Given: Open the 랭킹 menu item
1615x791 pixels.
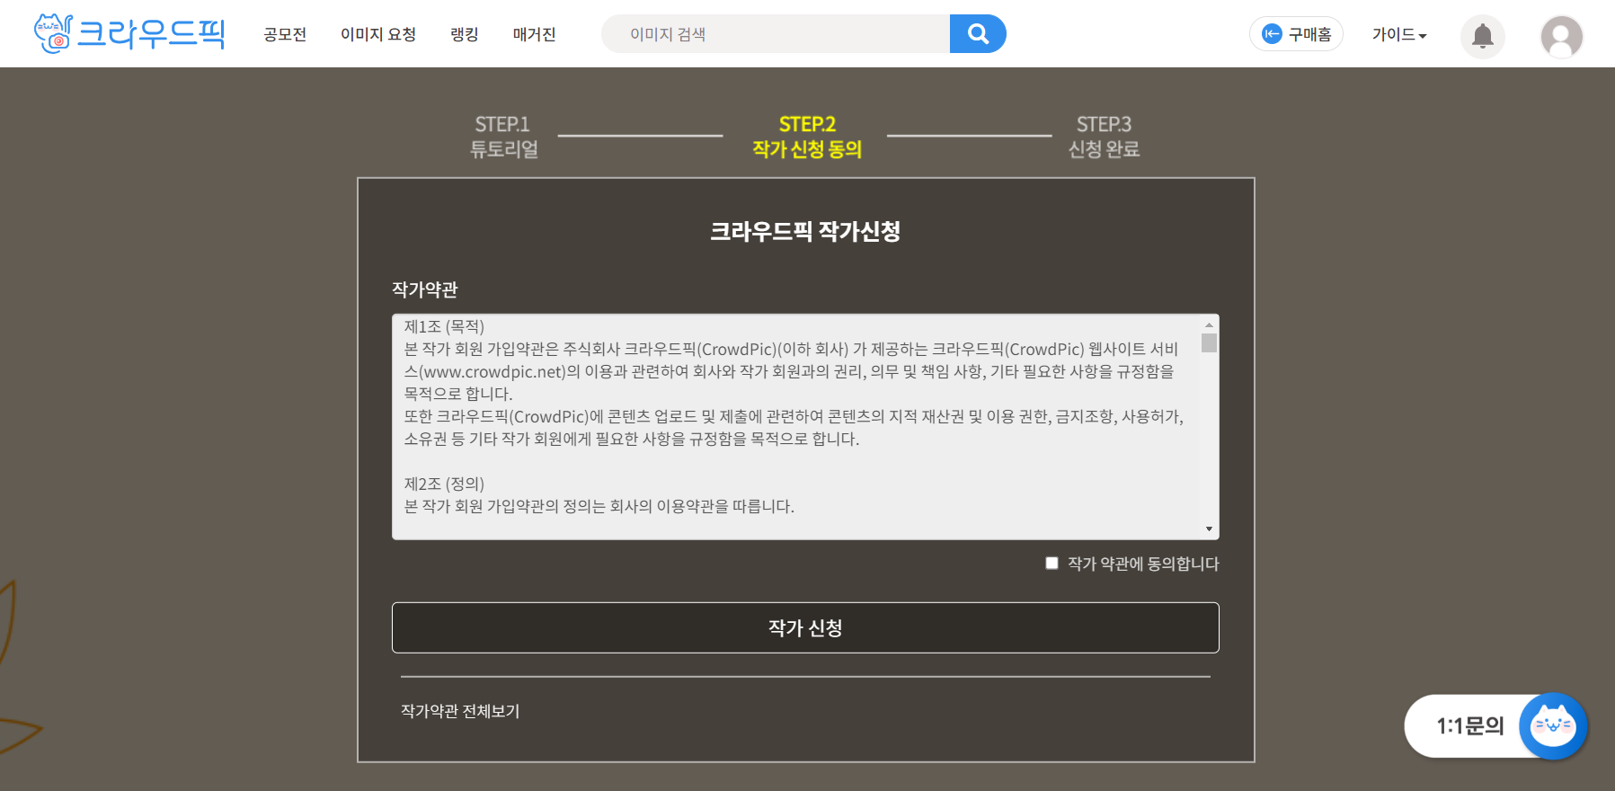Looking at the screenshot, I should click(465, 34).
